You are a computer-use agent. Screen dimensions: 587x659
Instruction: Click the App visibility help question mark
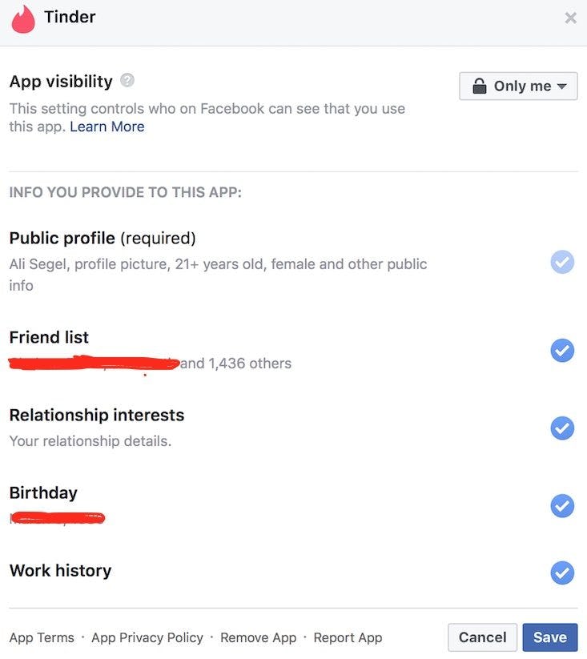pyautogui.click(x=127, y=81)
